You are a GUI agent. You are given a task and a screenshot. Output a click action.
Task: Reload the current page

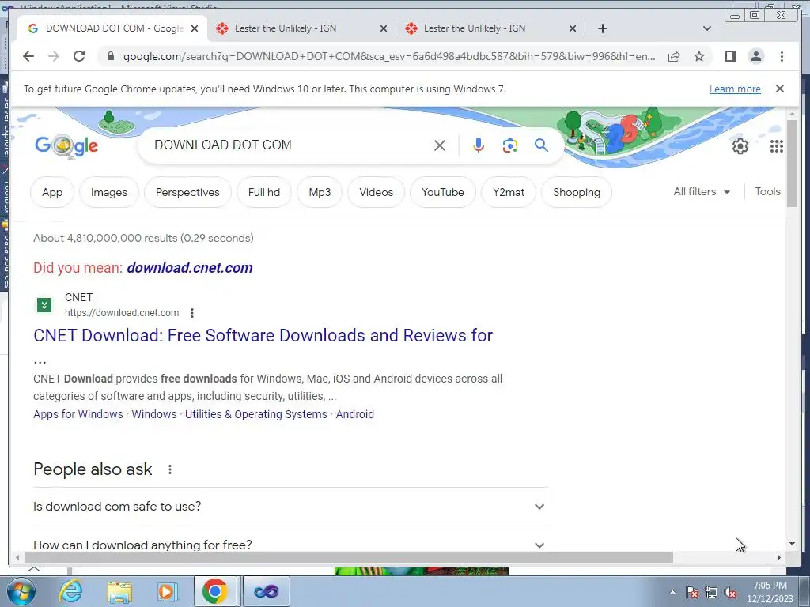tap(79, 56)
